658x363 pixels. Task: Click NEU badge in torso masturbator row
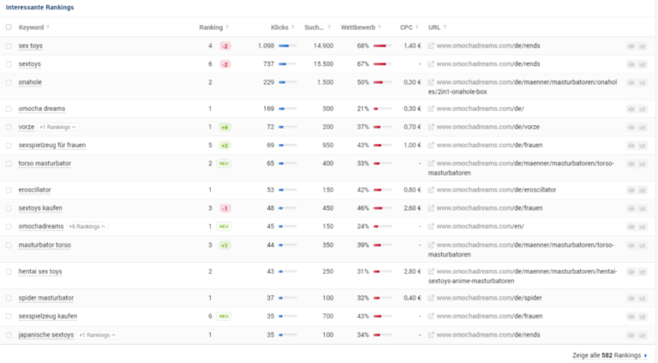pyautogui.click(x=224, y=164)
